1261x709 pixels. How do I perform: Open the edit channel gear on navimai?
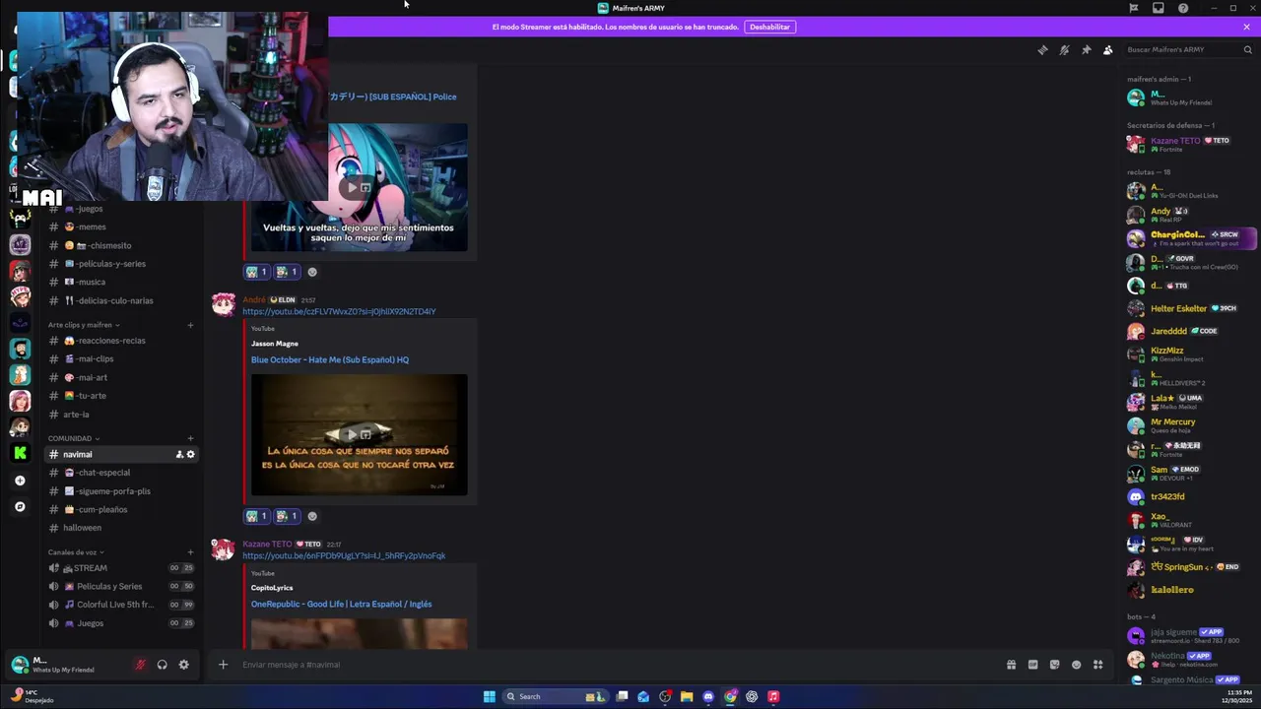click(190, 454)
